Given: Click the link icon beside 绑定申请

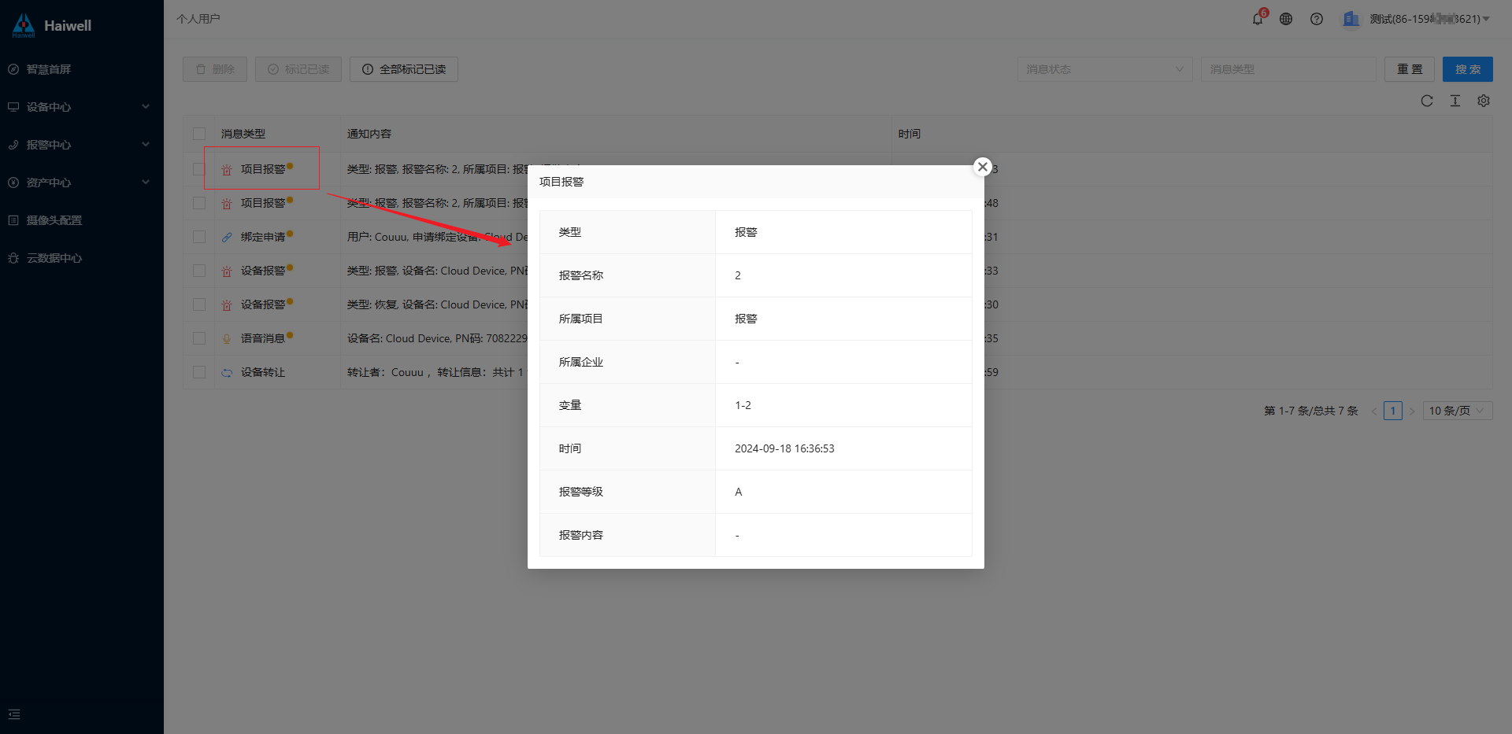Looking at the screenshot, I should pyautogui.click(x=227, y=237).
